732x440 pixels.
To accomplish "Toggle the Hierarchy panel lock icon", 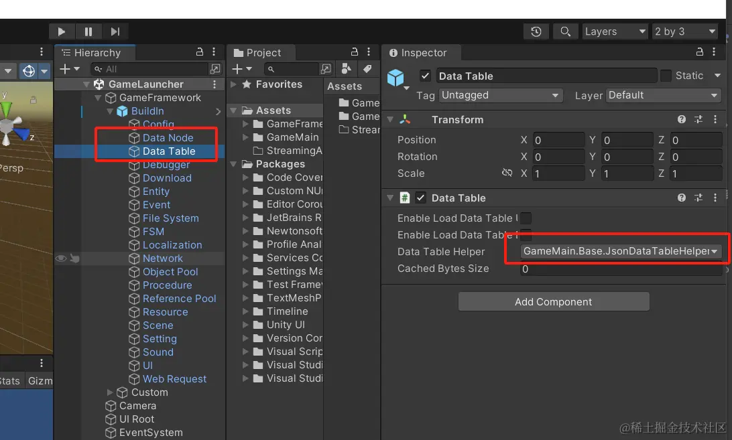I will [199, 52].
